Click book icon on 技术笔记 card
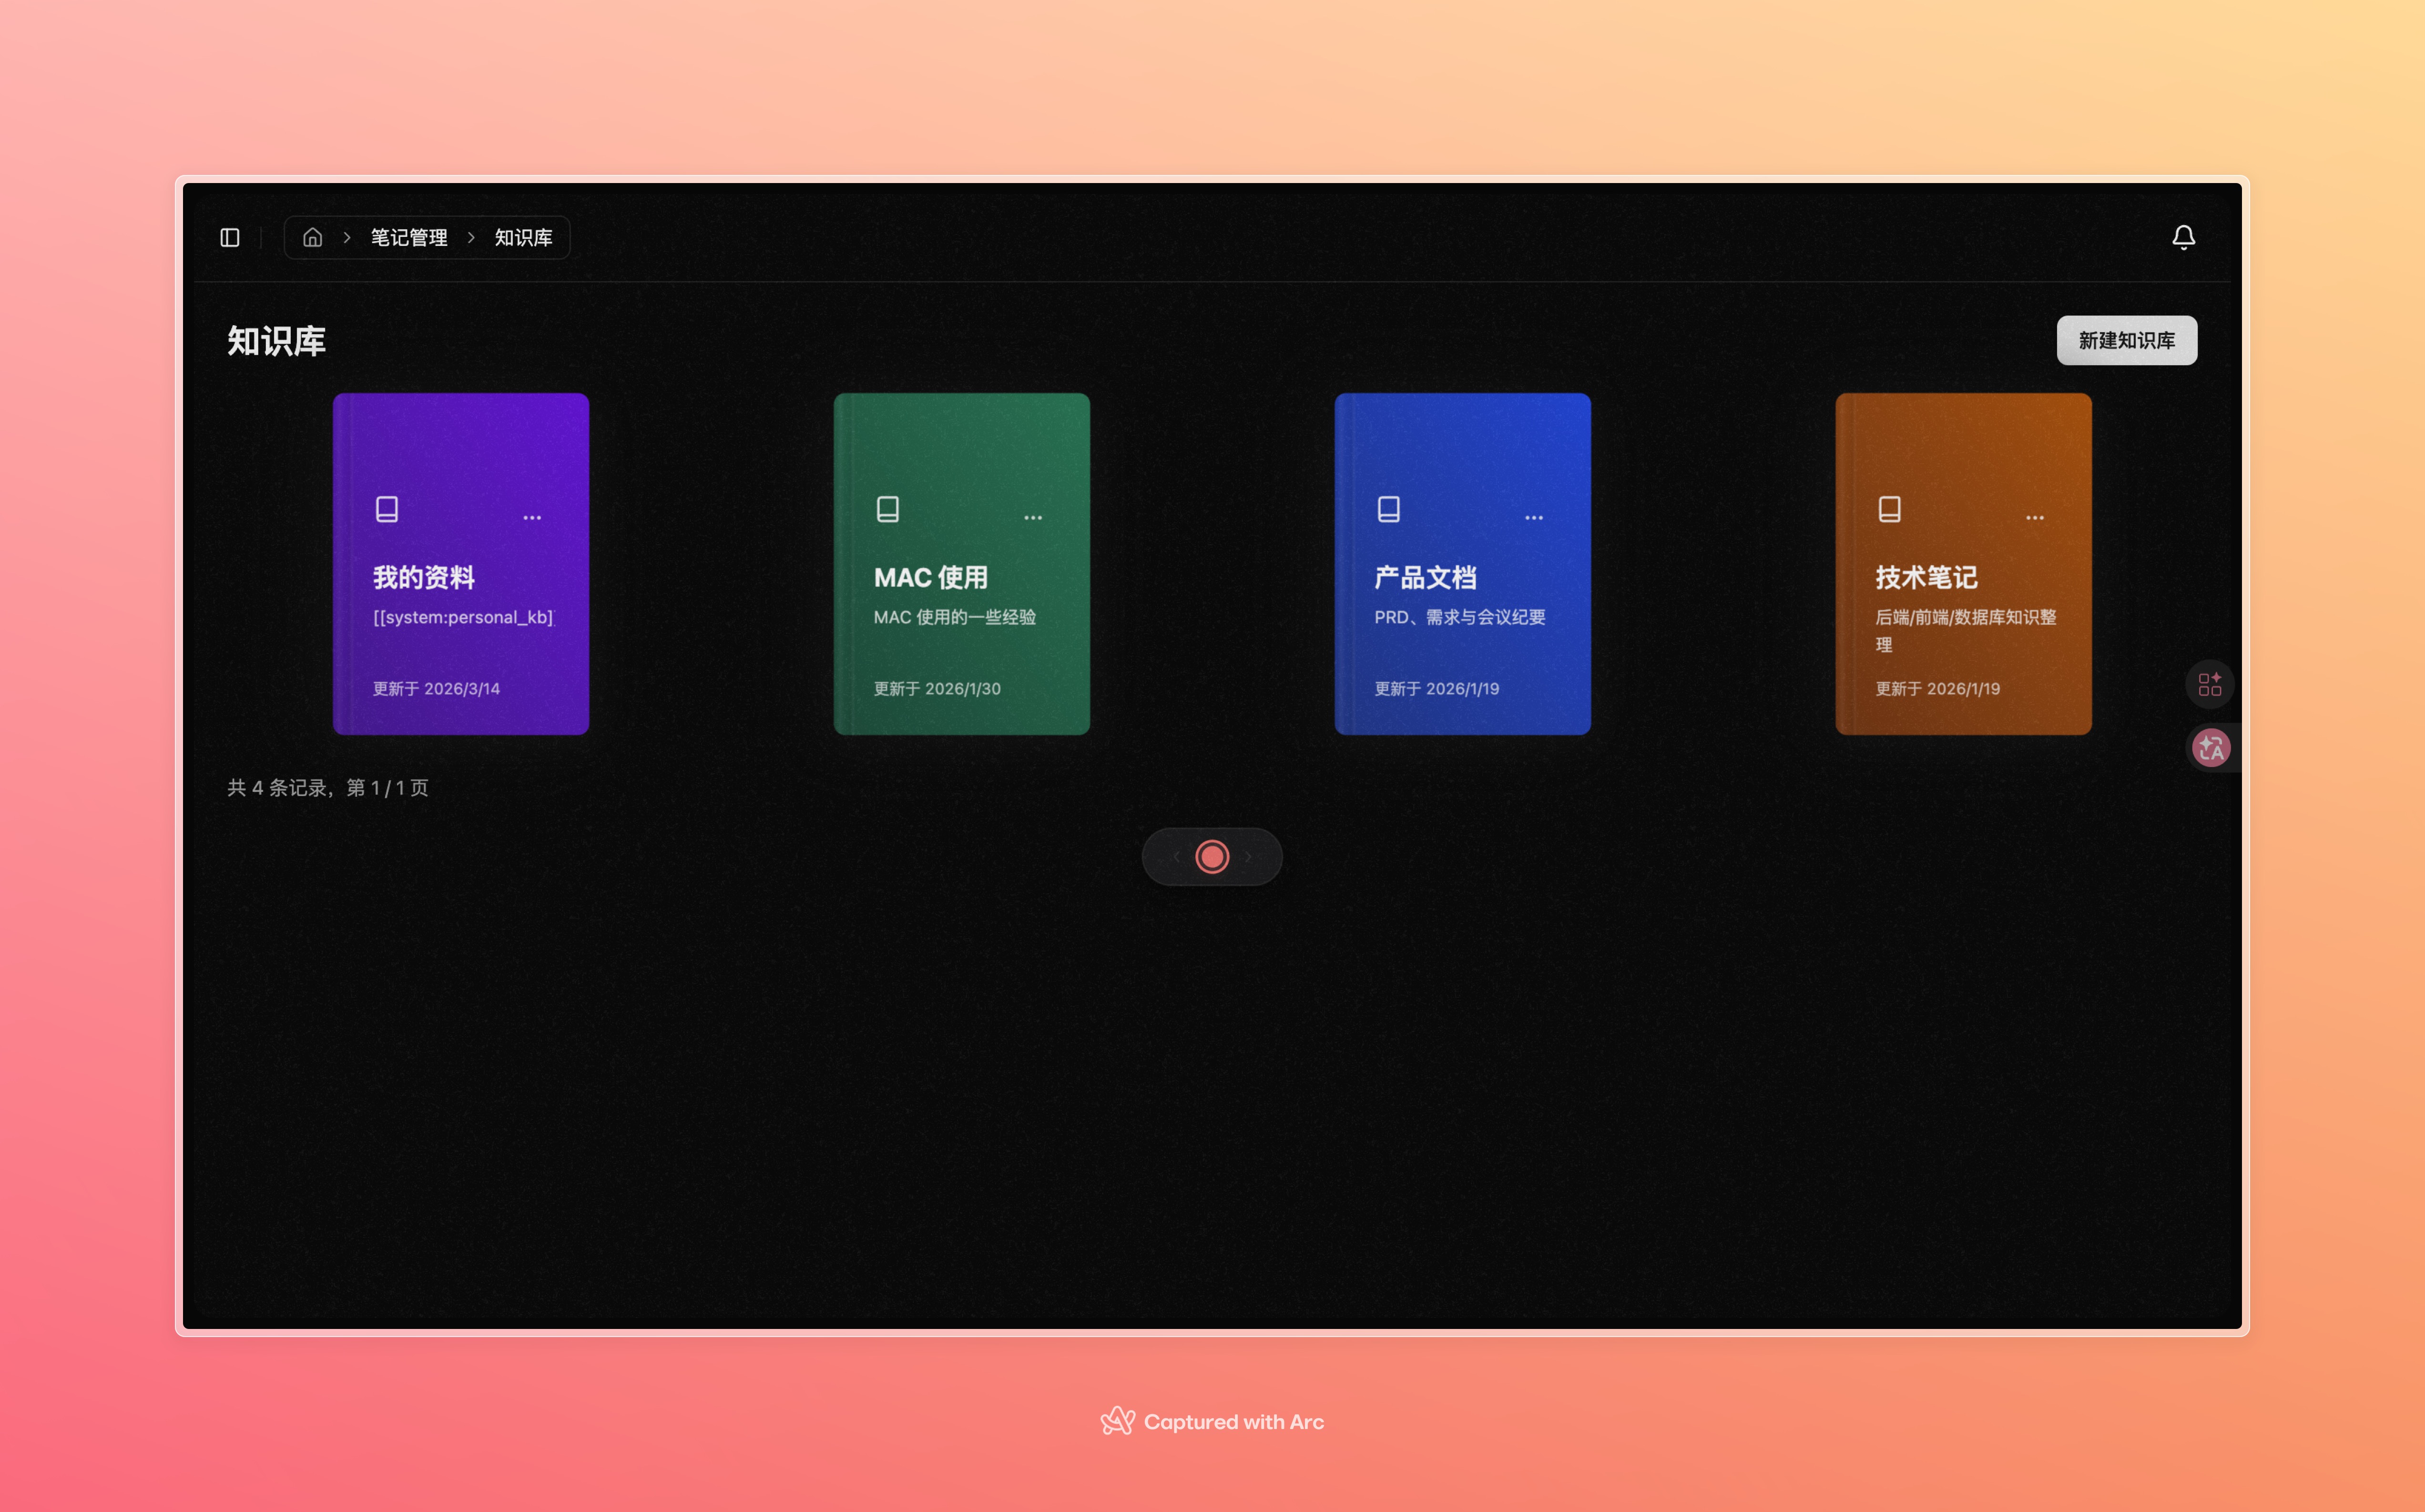 pos(1889,509)
